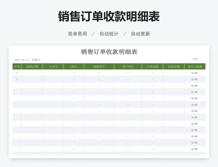Select the 客户单位 column header
Image resolution: width=218 pixels, height=167 pixels.
(x=128, y=66)
